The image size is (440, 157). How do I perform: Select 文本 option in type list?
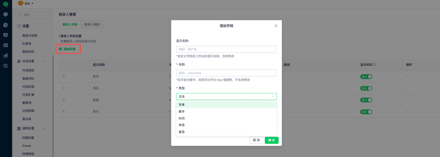pos(226,105)
